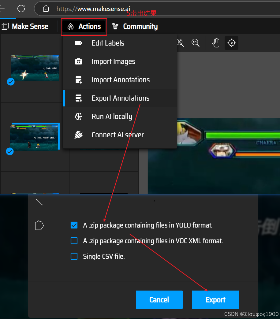
Task: Uncheck the YOLO format zip option
Action: tap(74, 225)
